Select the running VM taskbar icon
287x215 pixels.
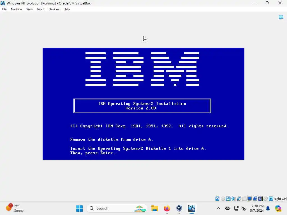point(192,208)
